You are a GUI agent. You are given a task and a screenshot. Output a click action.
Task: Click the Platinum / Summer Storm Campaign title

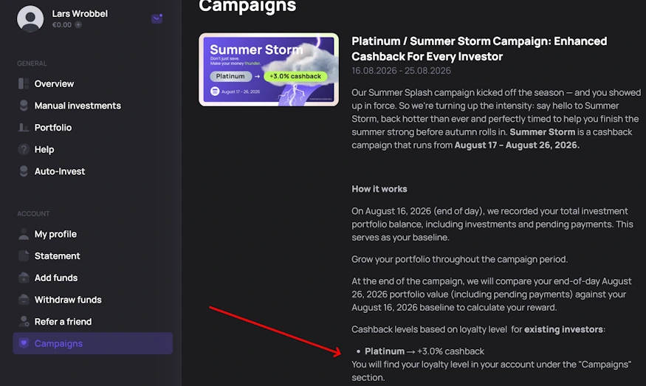pyautogui.click(x=479, y=49)
